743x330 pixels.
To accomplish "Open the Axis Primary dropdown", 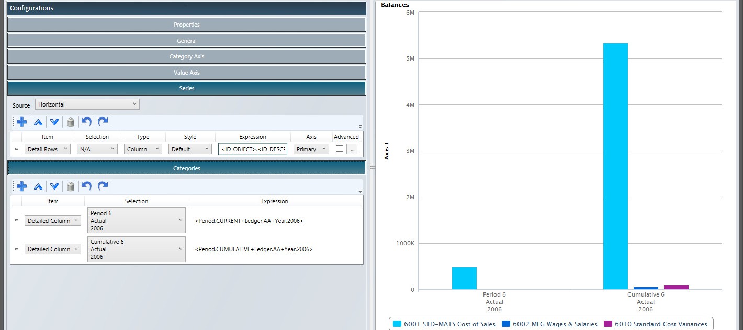I will (x=310, y=149).
